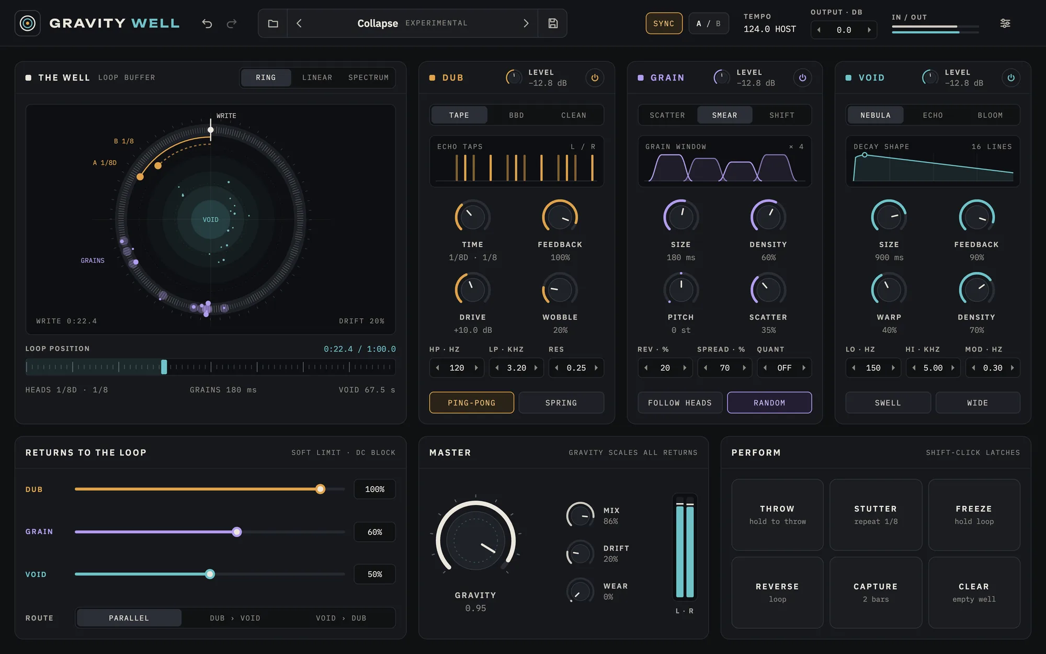Select SCATTER grain mode
1046x654 pixels.
click(x=667, y=115)
